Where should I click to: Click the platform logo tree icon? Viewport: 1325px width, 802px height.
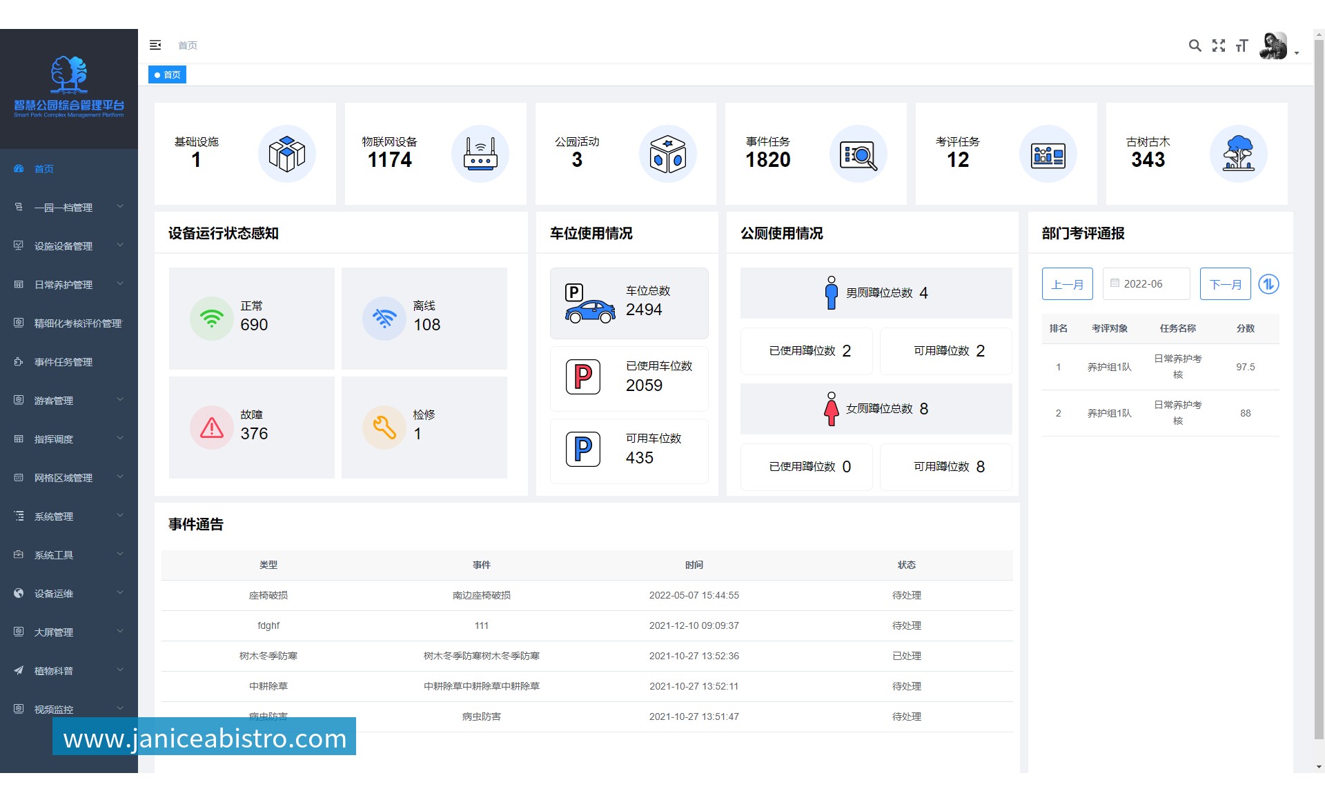(69, 74)
